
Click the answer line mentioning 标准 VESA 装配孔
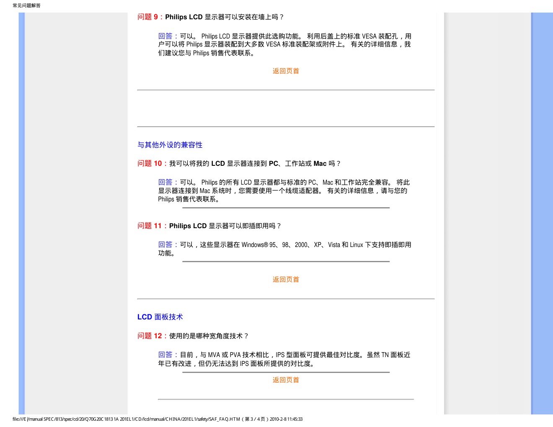(285, 36)
